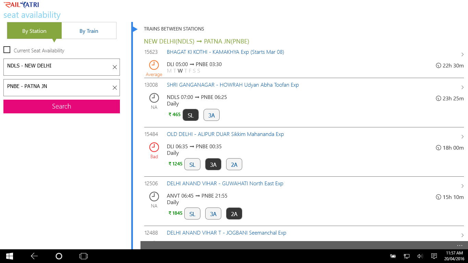The width and height of the screenshot is (468, 263).
Task: Select 3A class for train 12506
Action: (x=213, y=214)
